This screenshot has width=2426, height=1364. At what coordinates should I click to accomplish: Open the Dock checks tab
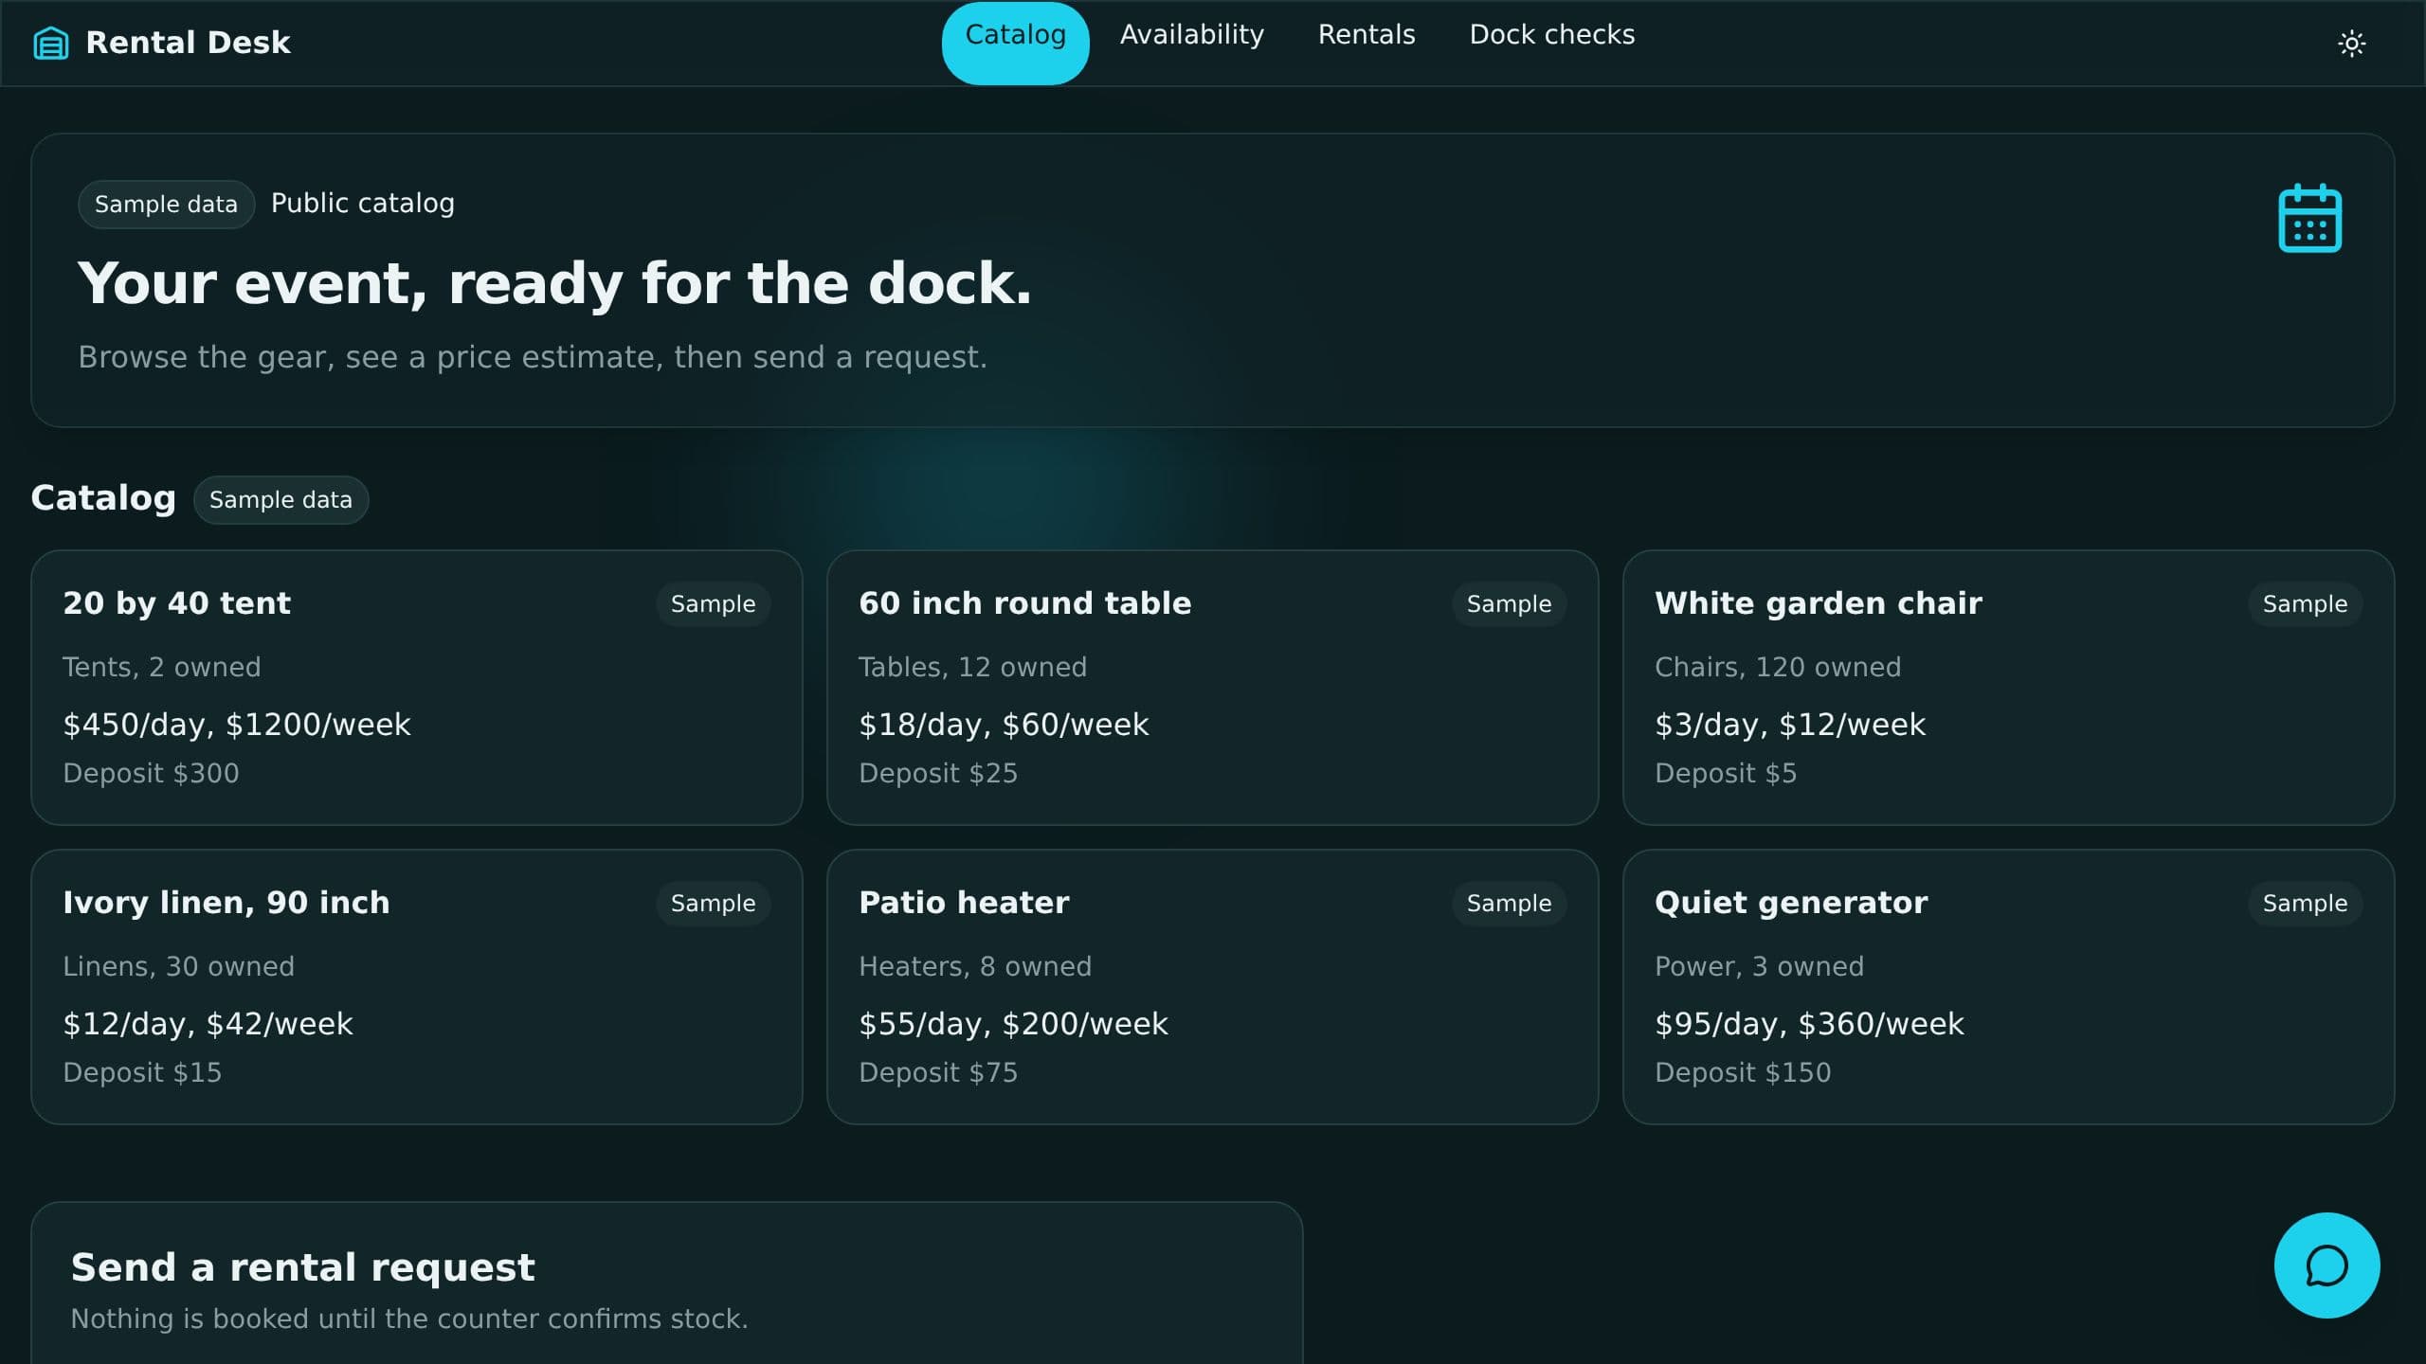pyautogui.click(x=1551, y=35)
